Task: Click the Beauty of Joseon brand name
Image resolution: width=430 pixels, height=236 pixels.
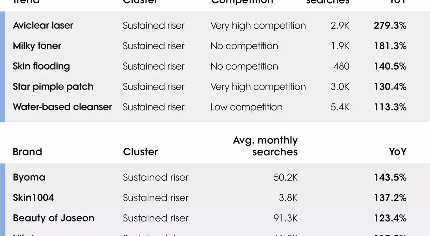Action: pyautogui.click(x=53, y=218)
